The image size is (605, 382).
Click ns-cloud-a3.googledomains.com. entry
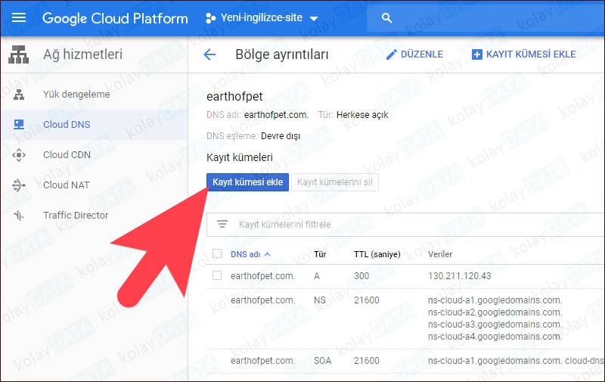[495, 325]
